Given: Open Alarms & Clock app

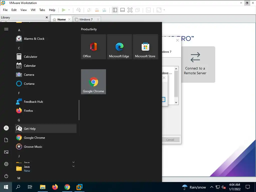Looking at the screenshot, I should [x=46, y=39].
